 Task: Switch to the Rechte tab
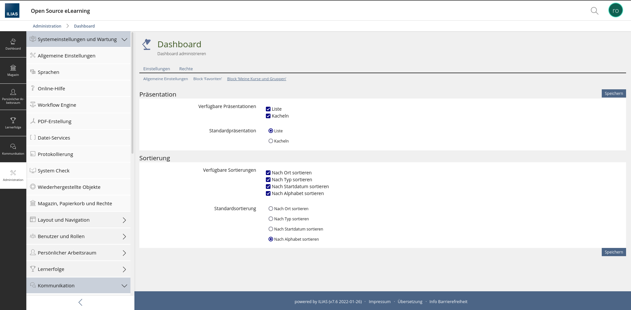(186, 69)
